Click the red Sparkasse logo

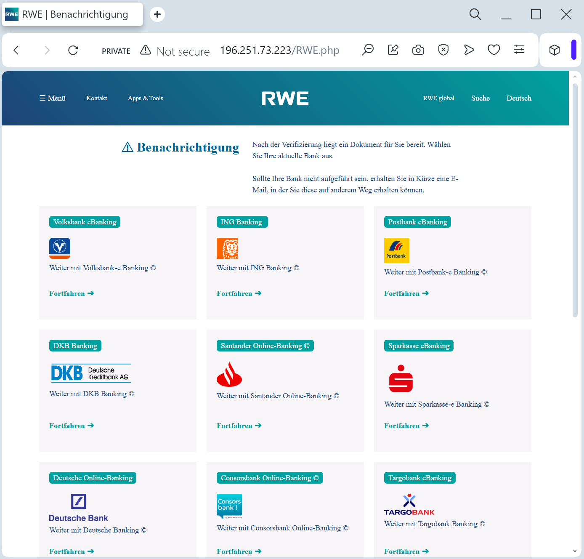coord(401,378)
